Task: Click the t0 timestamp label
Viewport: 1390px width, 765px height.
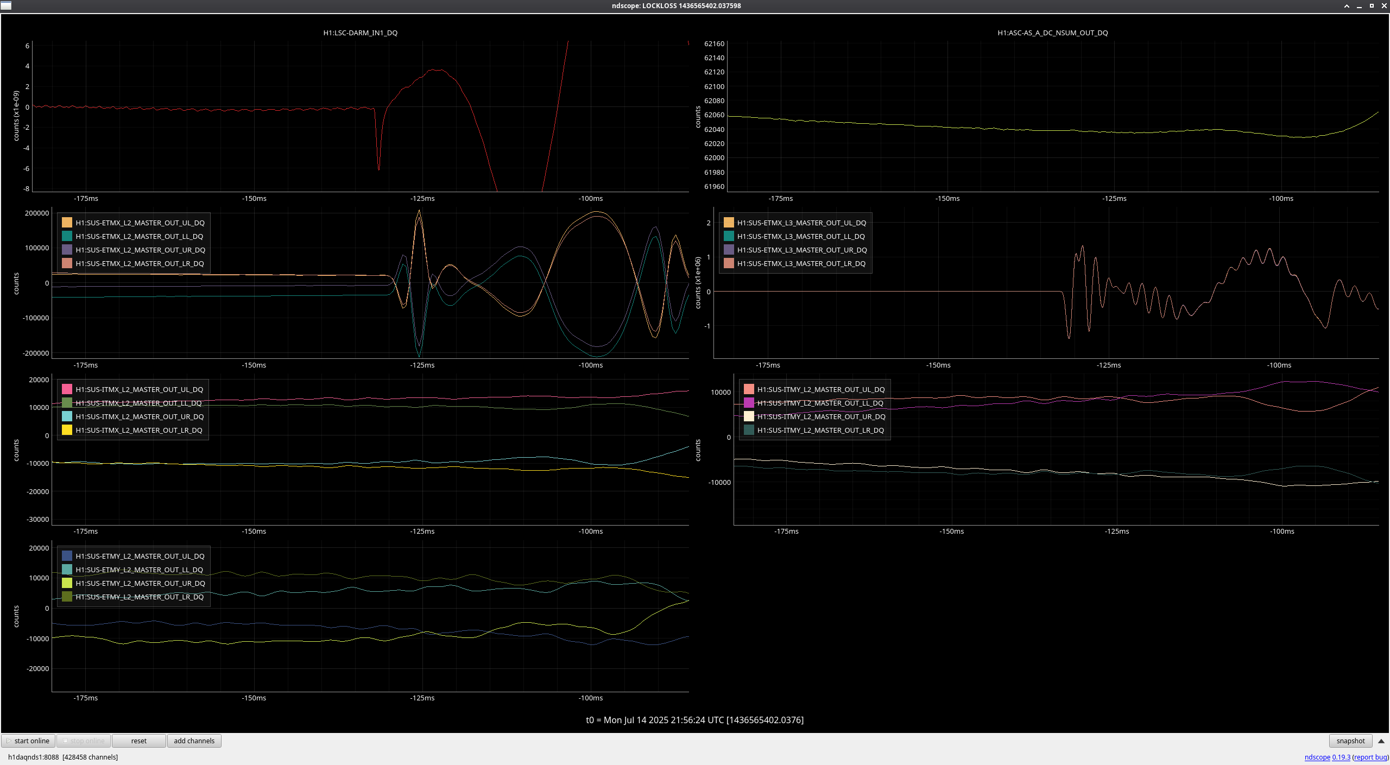Action: pyautogui.click(x=694, y=720)
